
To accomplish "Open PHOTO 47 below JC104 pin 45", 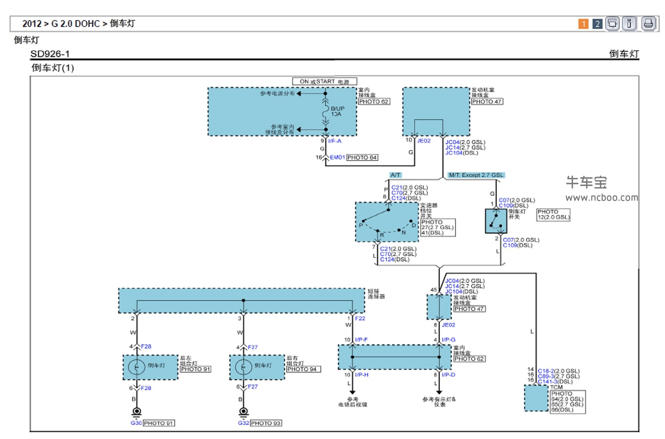I will tap(469, 309).
